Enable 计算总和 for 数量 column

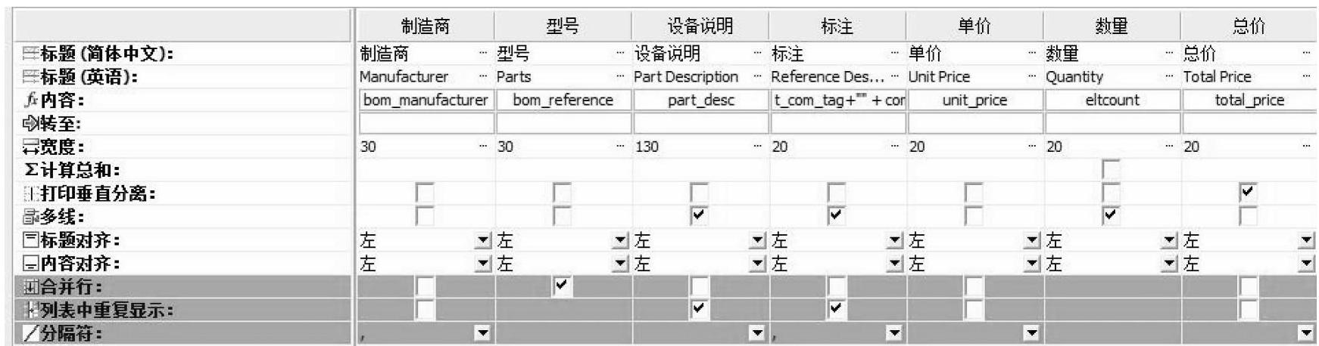1110,169
